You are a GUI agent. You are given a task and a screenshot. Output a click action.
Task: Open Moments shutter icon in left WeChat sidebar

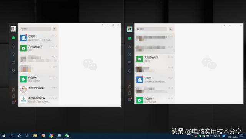[x=13, y=70]
